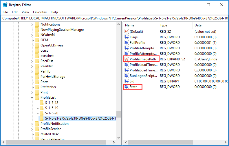This screenshot has width=229, height=146.
Task: Select the S-1-5-19 folder icon
Action: 41,108
